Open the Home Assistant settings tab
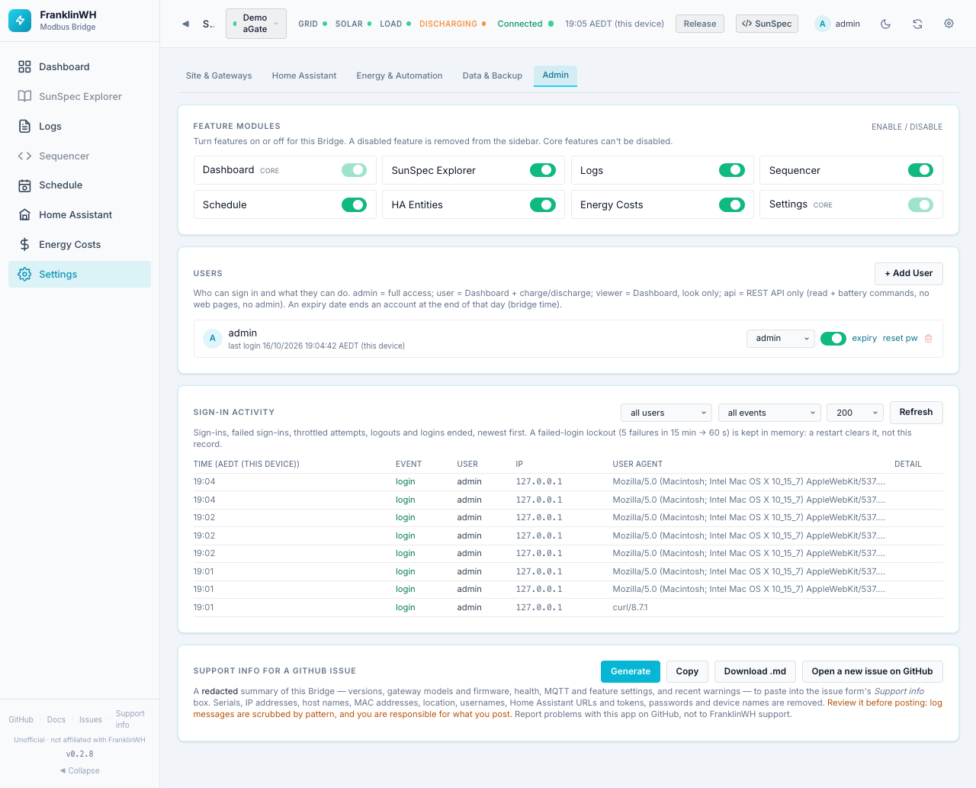Screen dimensions: 976x788 click(304, 76)
